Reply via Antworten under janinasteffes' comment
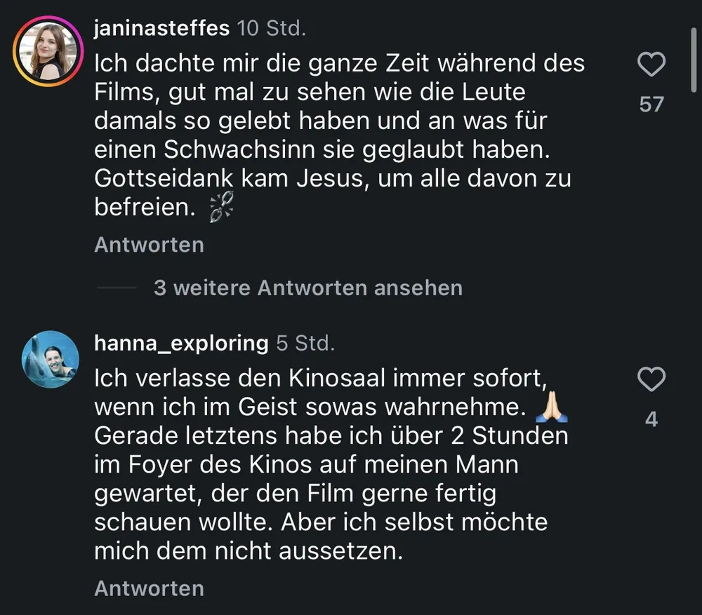The height and width of the screenshot is (615, 702). pyautogui.click(x=149, y=245)
